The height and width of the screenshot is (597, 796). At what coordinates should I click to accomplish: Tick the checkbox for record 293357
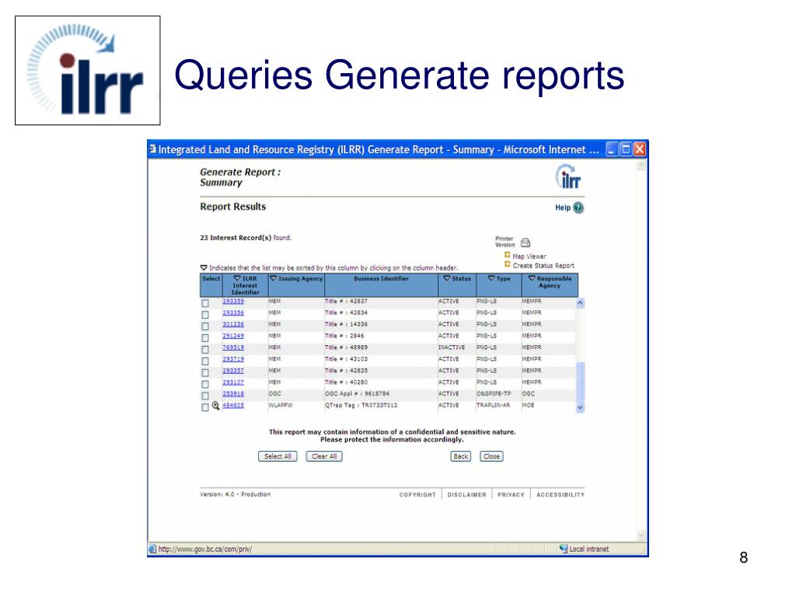click(x=205, y=373)
